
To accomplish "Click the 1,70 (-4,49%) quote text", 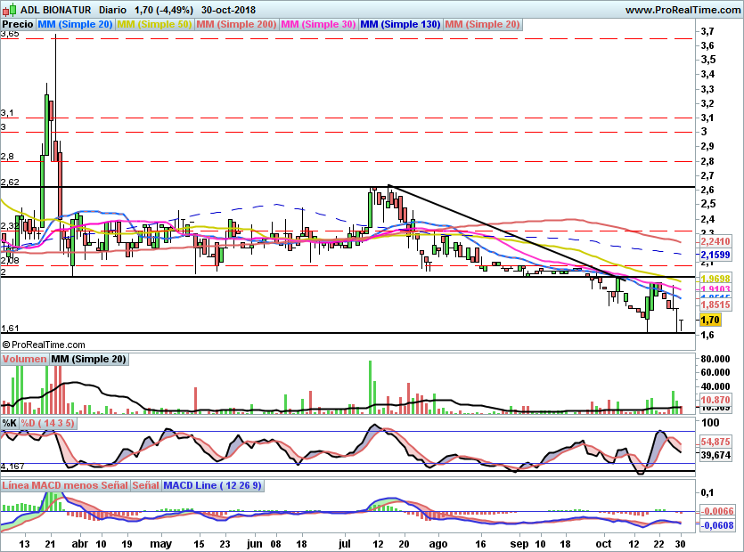I will (x=164, y=10).
